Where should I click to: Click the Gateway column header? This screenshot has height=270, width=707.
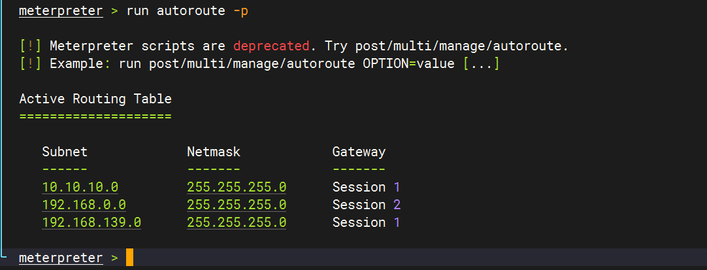point(359,152)
